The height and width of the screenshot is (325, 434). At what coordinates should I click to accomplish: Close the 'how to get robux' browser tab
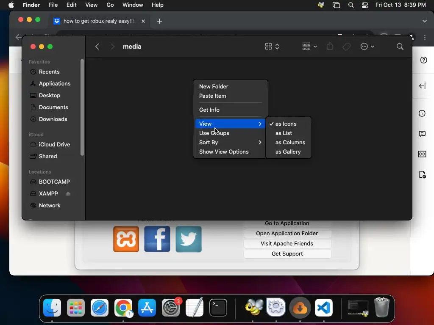143,21
